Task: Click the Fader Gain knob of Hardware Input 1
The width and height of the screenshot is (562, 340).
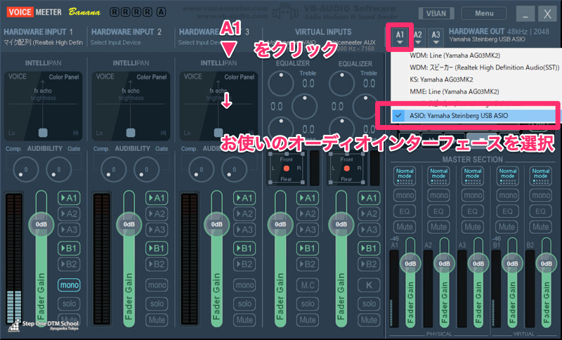Action: point(41,224)
